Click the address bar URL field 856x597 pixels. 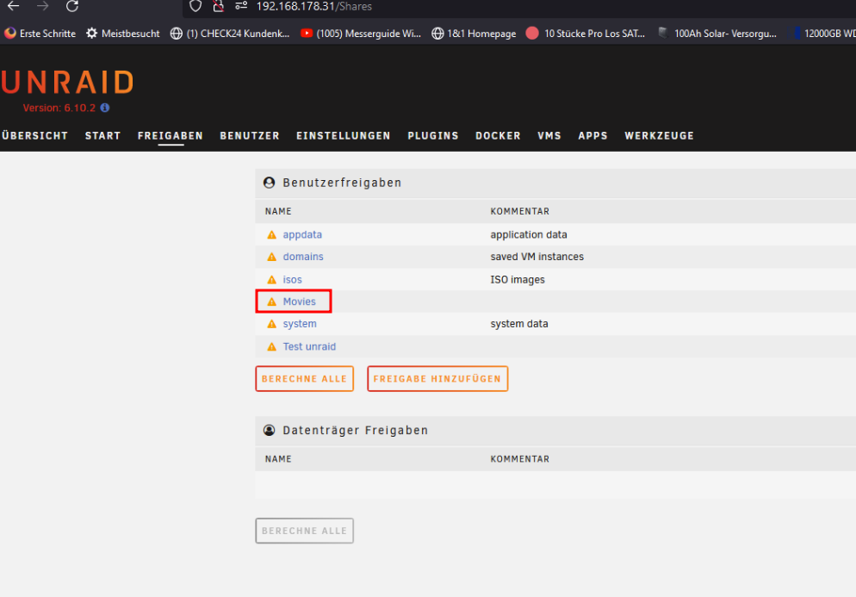click(x=518, y=7)
